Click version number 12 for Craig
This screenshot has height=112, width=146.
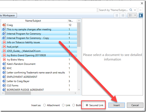click(x=70, y=25)
